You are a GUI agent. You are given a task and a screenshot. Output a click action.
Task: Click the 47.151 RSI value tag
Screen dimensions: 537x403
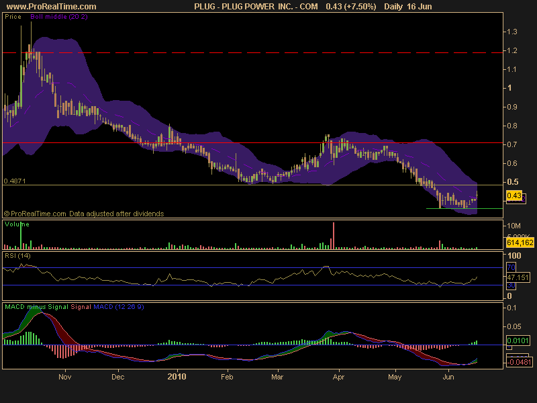(518, 277)
